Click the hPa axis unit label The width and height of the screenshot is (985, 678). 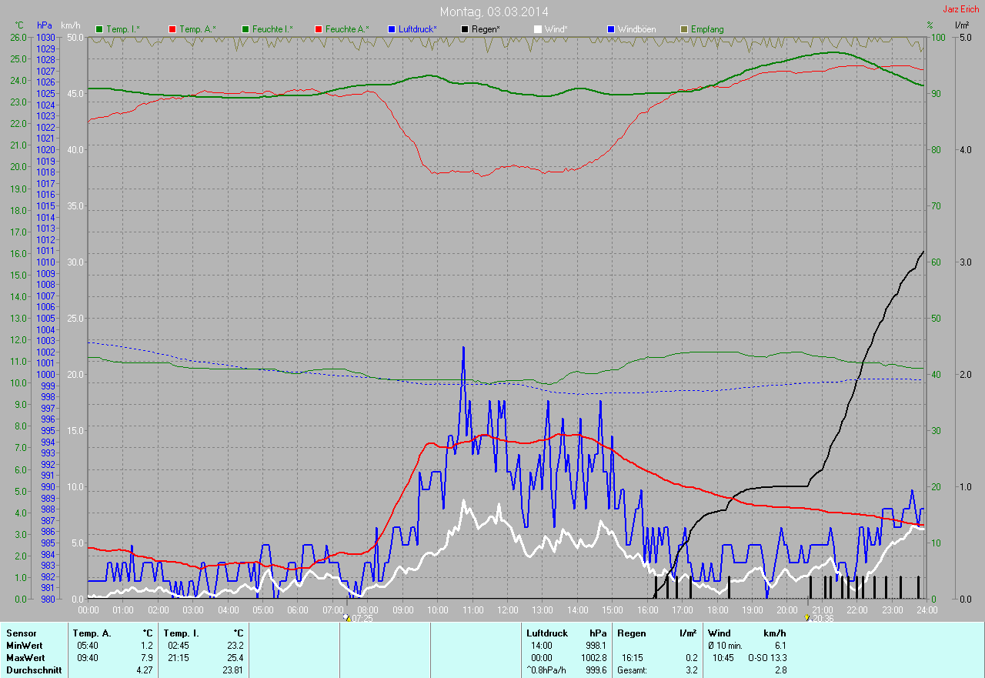point(45,25)
